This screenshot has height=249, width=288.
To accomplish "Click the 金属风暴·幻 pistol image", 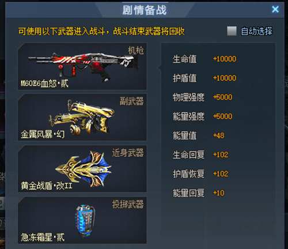I will click(x=82, y=117).
